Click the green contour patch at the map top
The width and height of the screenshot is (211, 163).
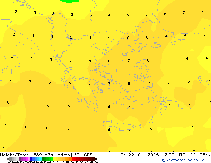pos(69,1)
